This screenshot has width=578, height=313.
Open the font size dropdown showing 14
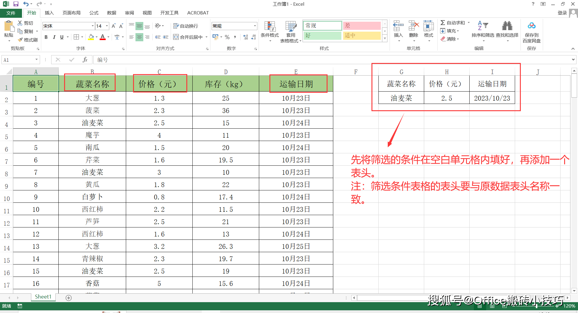coord(107,26)
